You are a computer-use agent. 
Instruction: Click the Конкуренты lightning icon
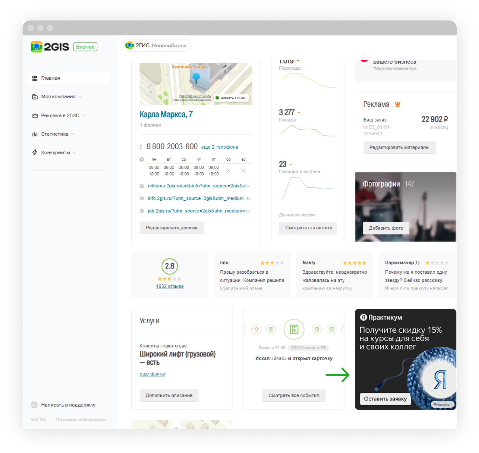tap(35, 152)
